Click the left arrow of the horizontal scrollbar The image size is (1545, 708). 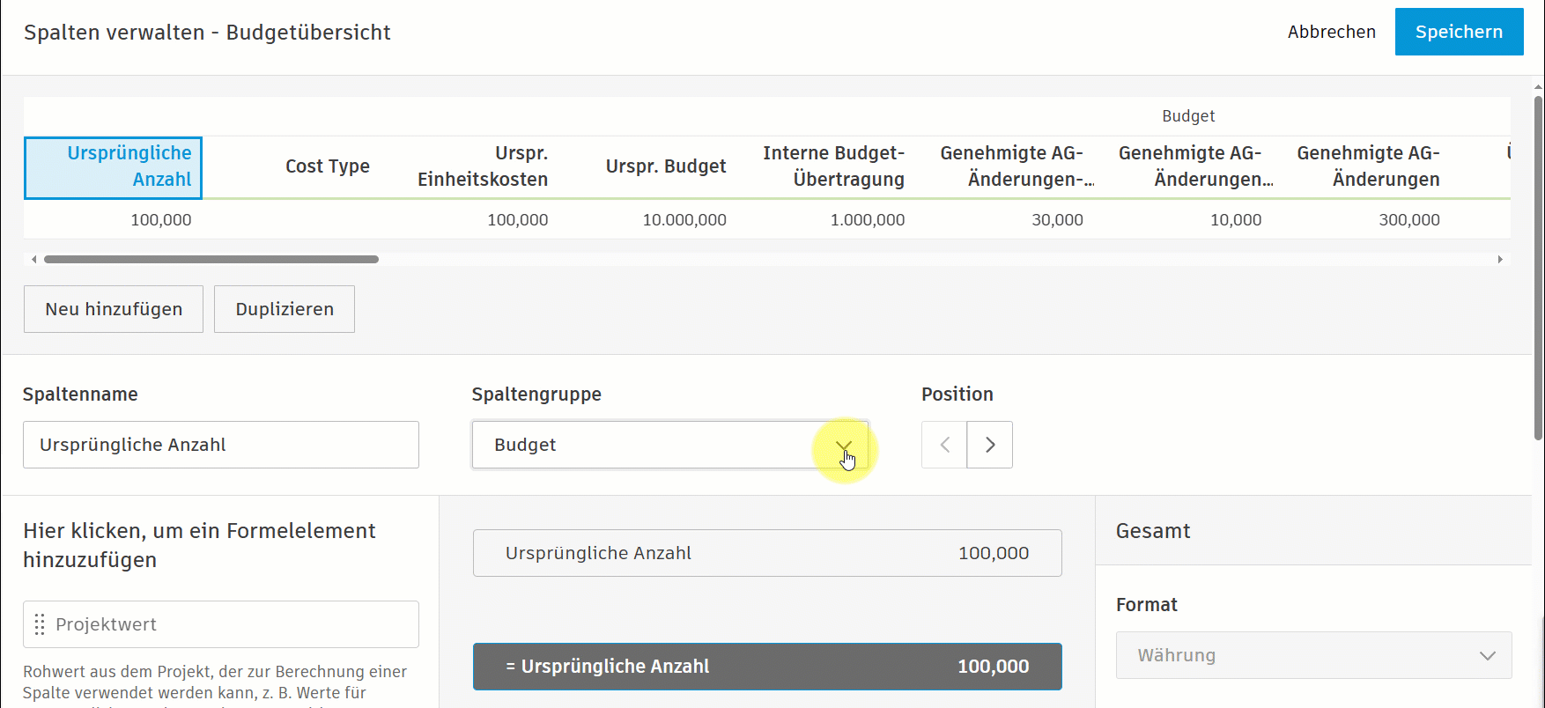point(33,260)
